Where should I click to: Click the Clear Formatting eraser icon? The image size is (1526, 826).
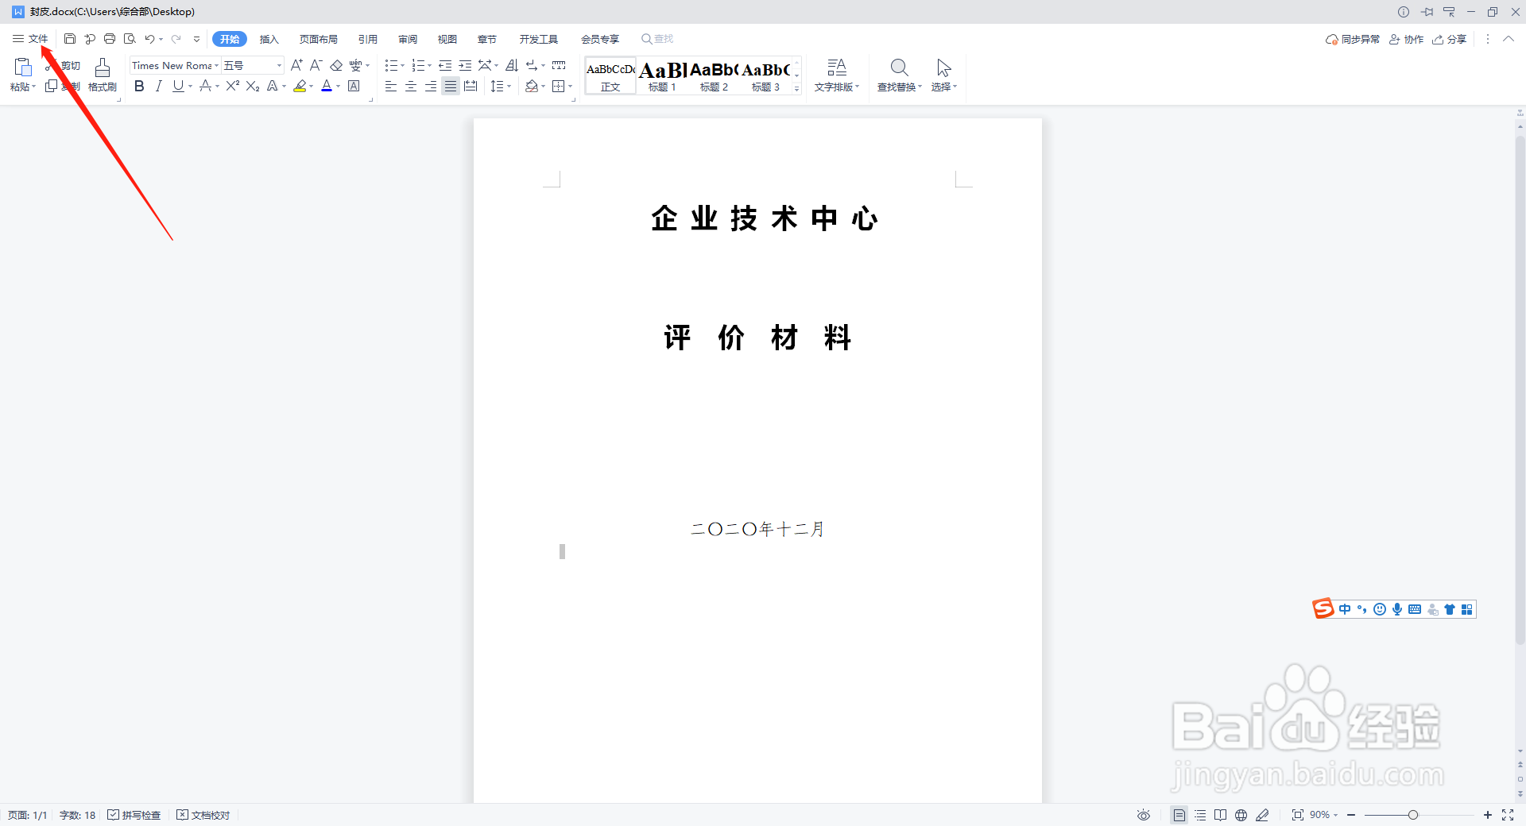coord(336,65)
